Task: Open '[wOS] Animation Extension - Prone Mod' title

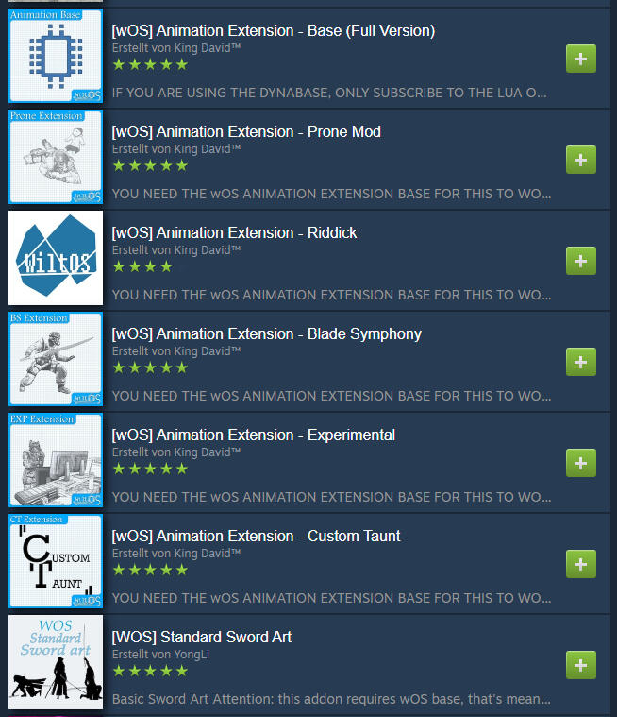Action: coord(246,132)
